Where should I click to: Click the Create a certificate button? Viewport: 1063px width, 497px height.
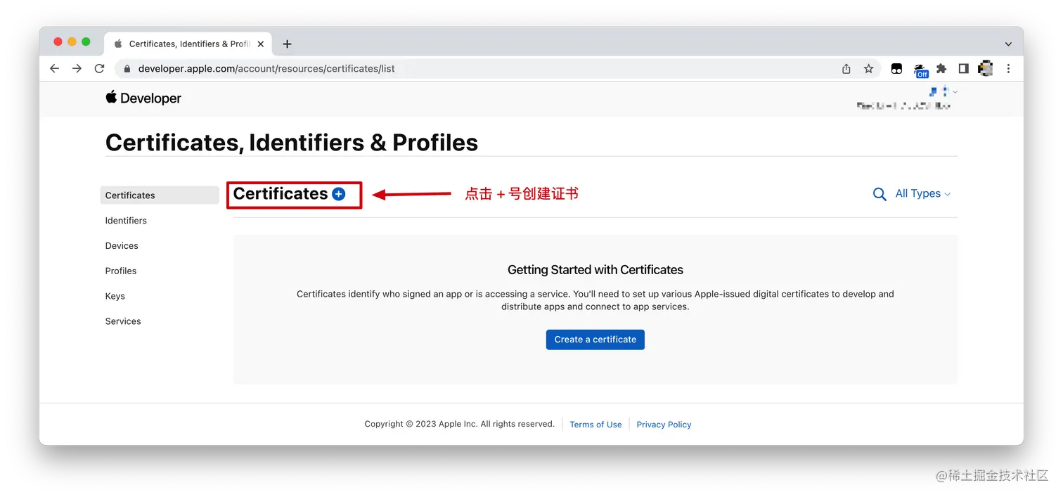coord(595,340)
